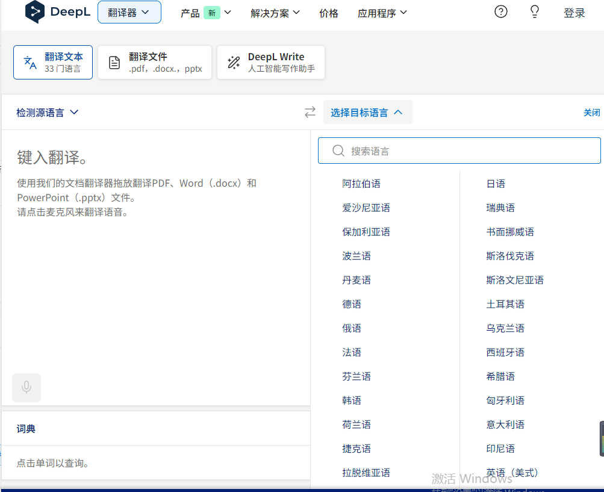Click the document icon for file translation
Screen dimensions: 604x492
pos(114,63)
